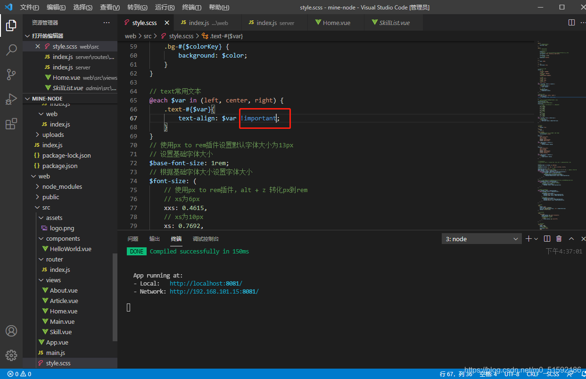
Task: Open the Accounts icon in activity bar
Action: [11, 331]
